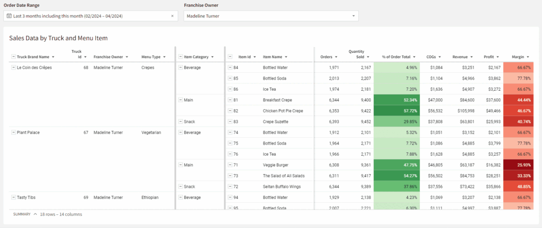This screenshot has width=542, height=228.
Task: Open the Revenue column menu arrow
Action: [x=471, y=57]
